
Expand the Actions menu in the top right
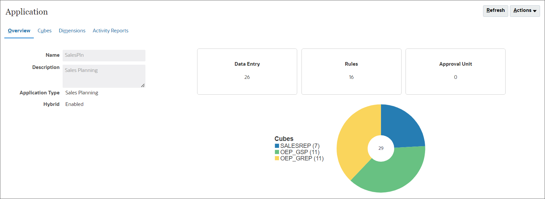(x=524, y=11)
